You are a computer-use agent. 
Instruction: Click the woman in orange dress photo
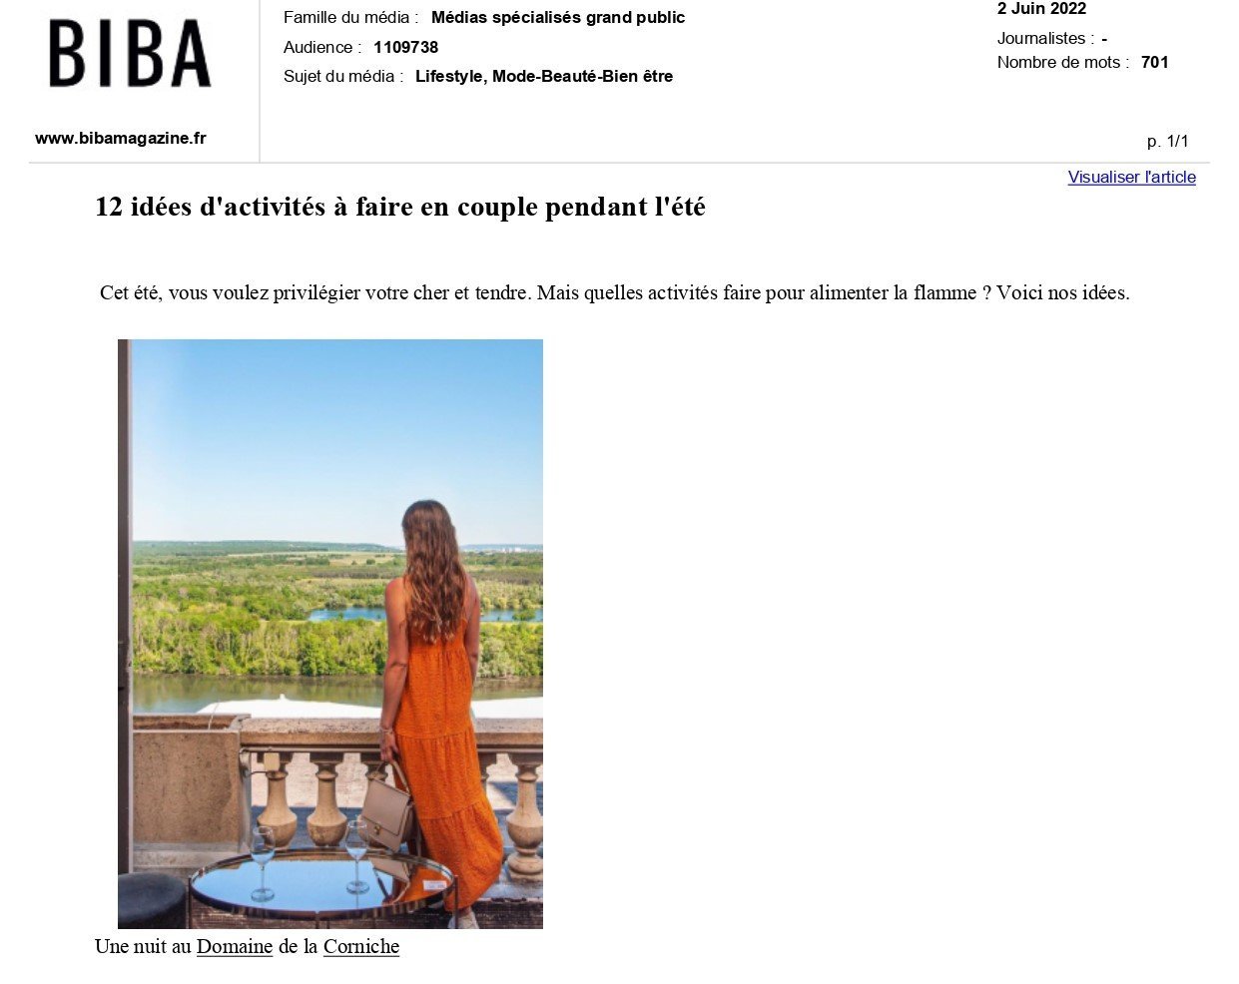(x=330, y=634)
